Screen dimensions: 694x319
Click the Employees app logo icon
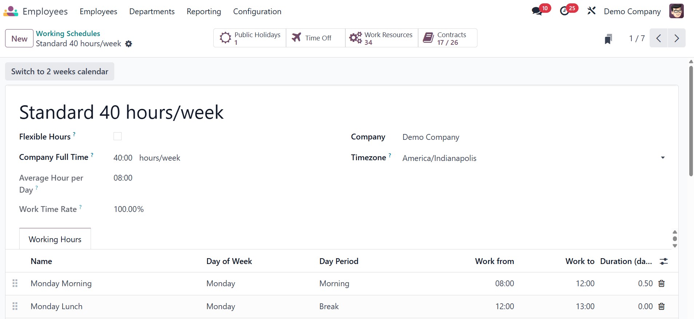[11, 11]
